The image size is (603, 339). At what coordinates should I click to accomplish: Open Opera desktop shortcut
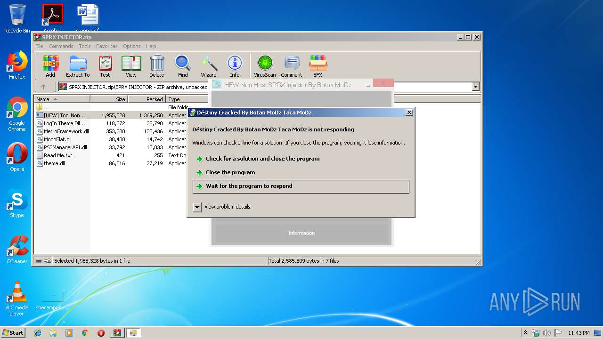click(x=17, y=157)
